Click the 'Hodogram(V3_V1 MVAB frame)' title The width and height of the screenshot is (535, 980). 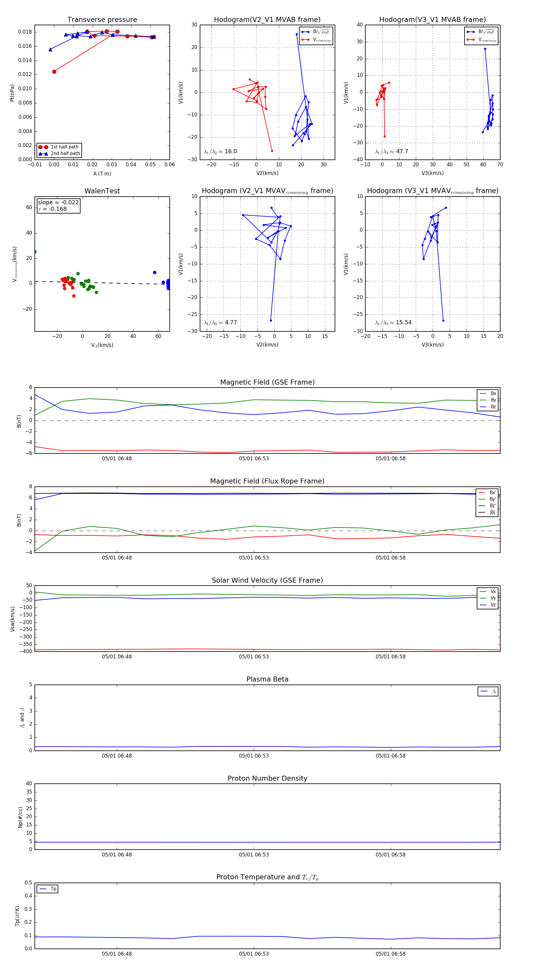[432, 20]
